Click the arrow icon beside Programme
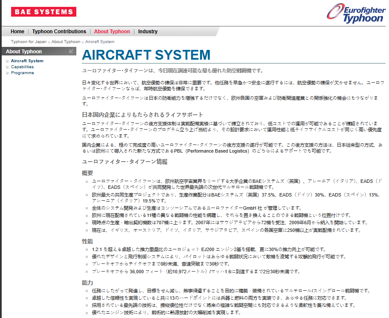The image size is (389, 318). click(7, 73)
